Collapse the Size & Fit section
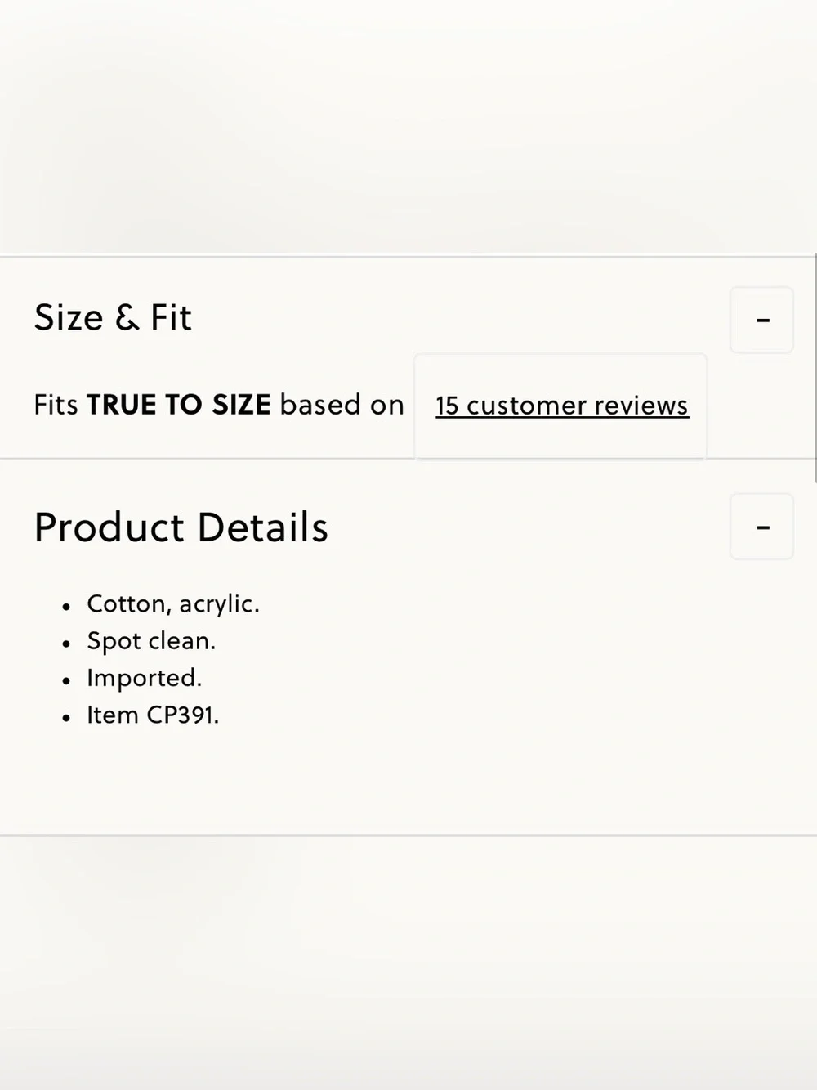Screen dimensions: 817x1090 tap(761, 320)
